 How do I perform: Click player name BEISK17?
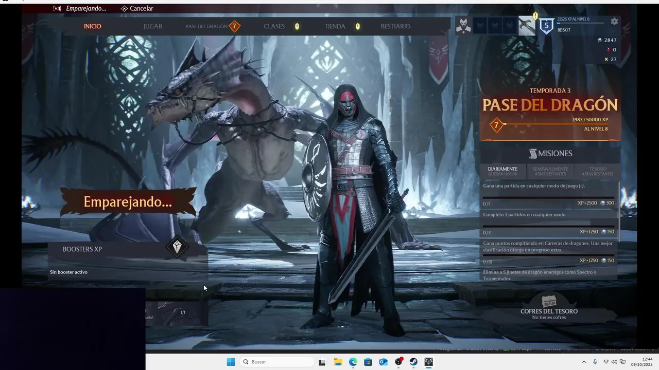pos(564,30)
